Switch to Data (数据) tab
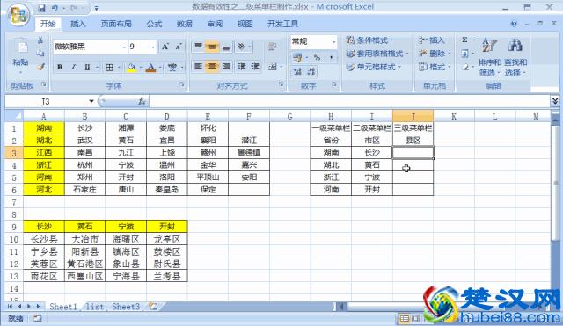 (184, 24)
